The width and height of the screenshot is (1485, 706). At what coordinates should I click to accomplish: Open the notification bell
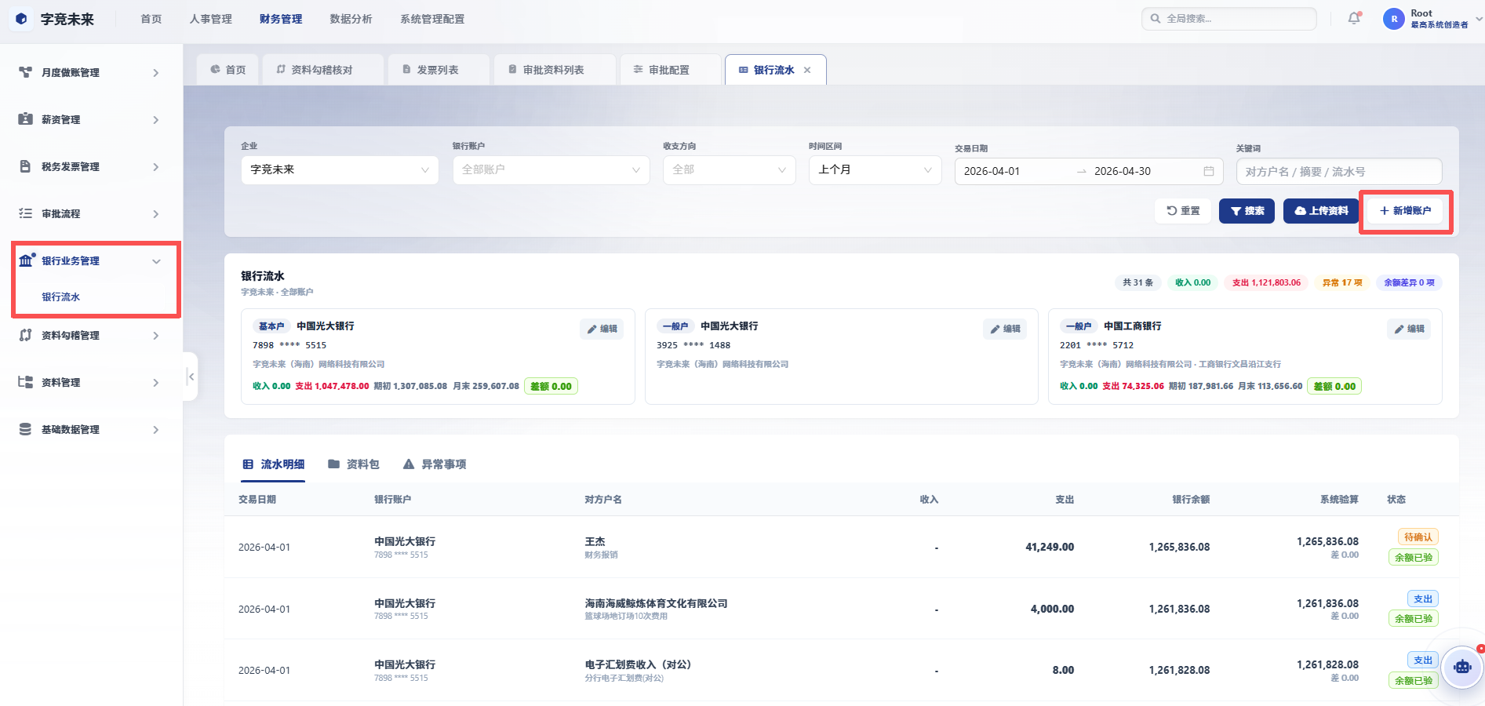coord(1354,18)
